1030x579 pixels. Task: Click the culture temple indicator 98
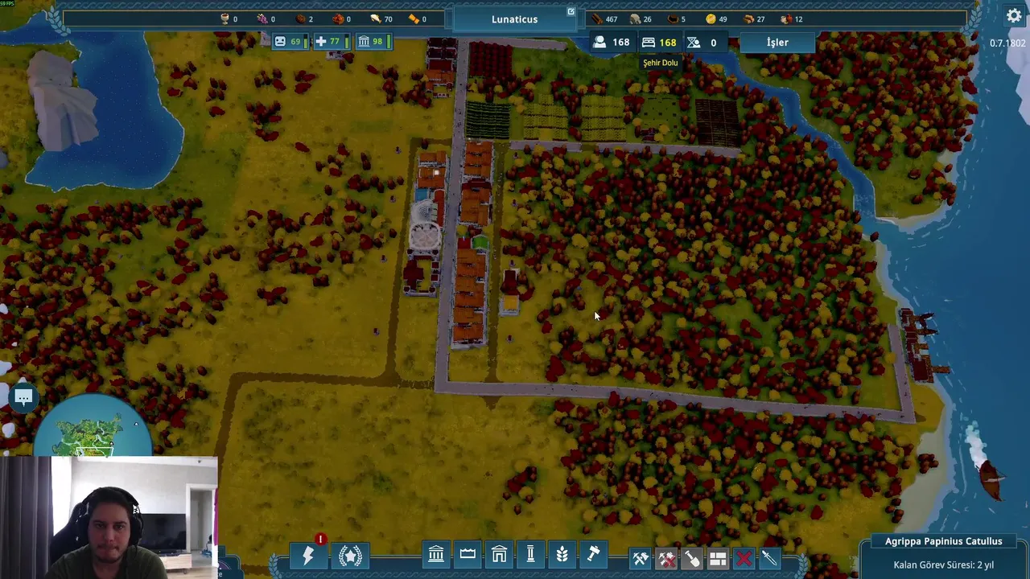(x=373, y=41)
